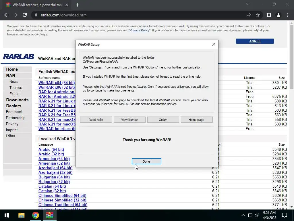Open the browser side panel icon
This screenshot has height=221, width=294.
click(269, 15)
